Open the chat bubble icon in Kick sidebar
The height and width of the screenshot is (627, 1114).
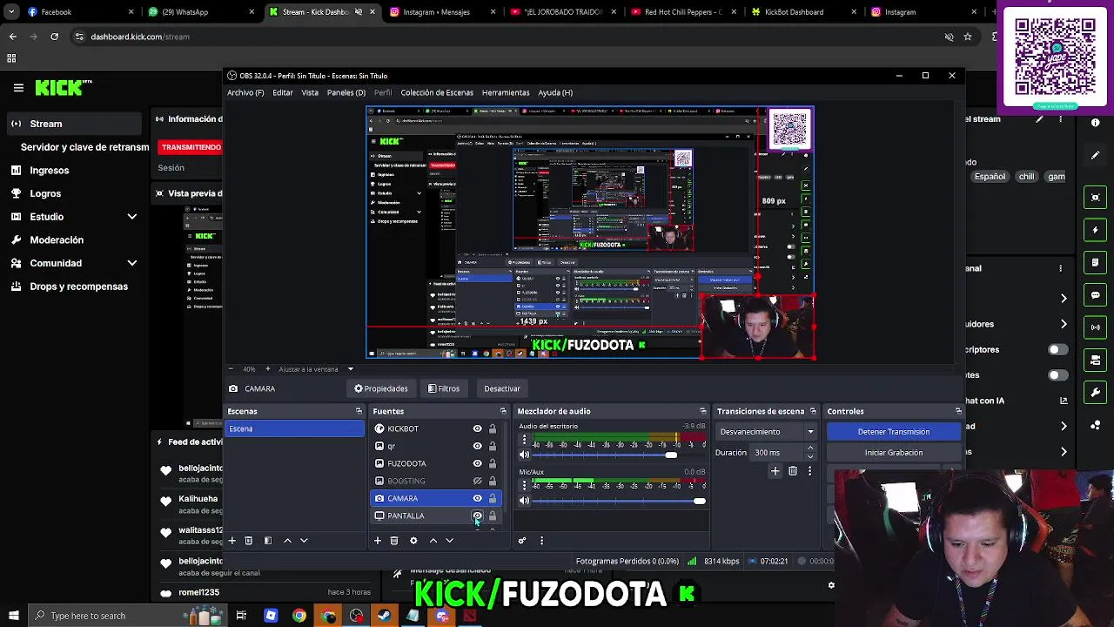(x=1096, y=295)
